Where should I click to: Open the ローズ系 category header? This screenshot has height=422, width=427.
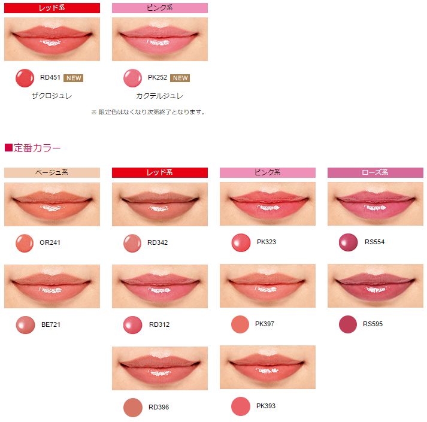[x=375, y=172]
